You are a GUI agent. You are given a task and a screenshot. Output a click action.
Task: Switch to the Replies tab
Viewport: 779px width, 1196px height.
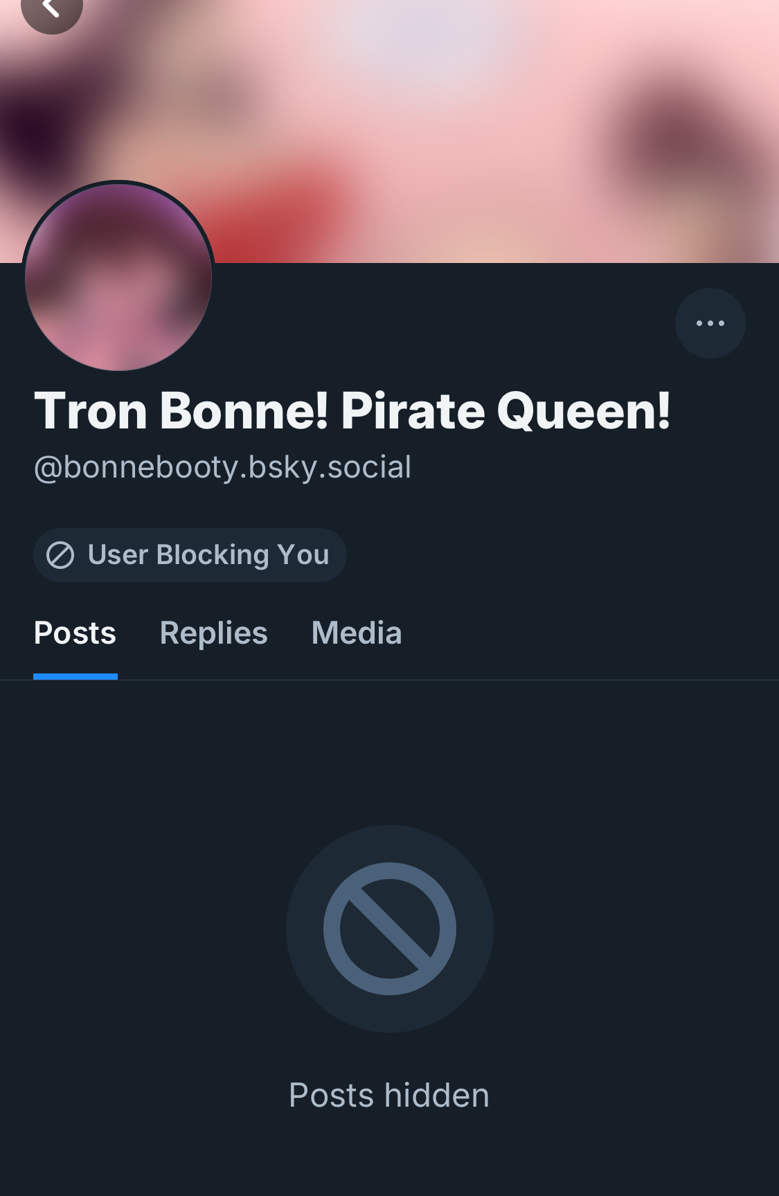click(213, 633)
